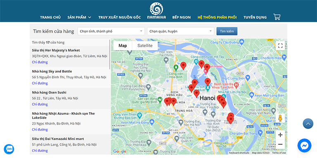Open the province/city dropdown
The width and height of the screenshot is (317, 158).
click(x=111, y=31)
